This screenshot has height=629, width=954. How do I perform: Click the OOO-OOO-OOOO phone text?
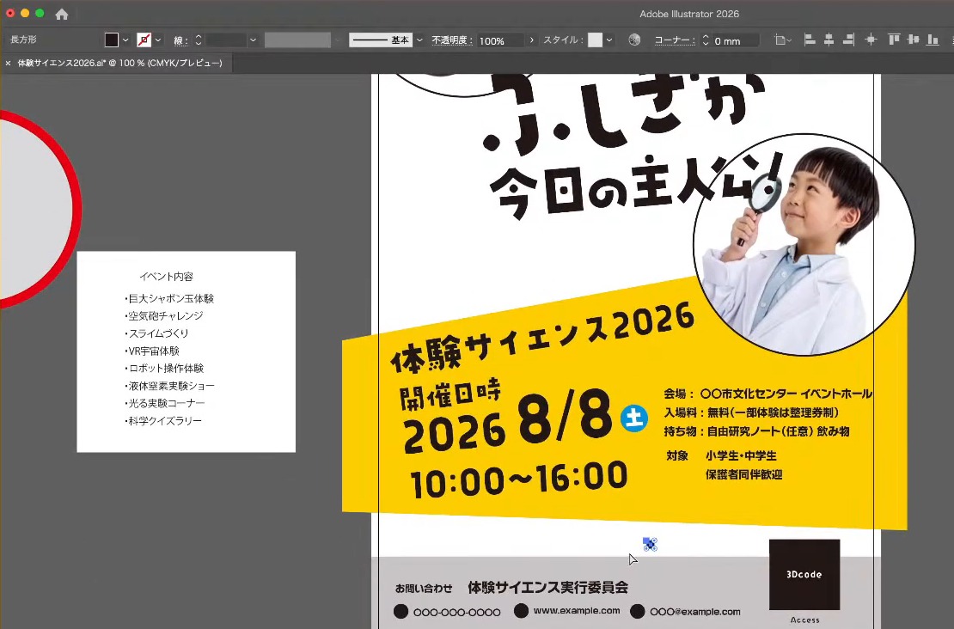coord(457,613)
